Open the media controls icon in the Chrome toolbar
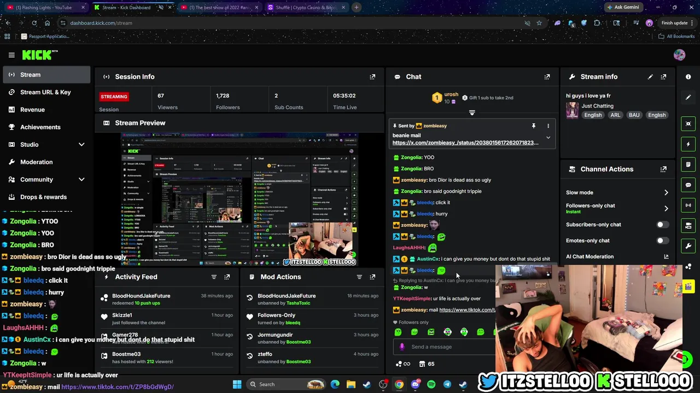This screenshot has width=700, height=393. (635, 23)
